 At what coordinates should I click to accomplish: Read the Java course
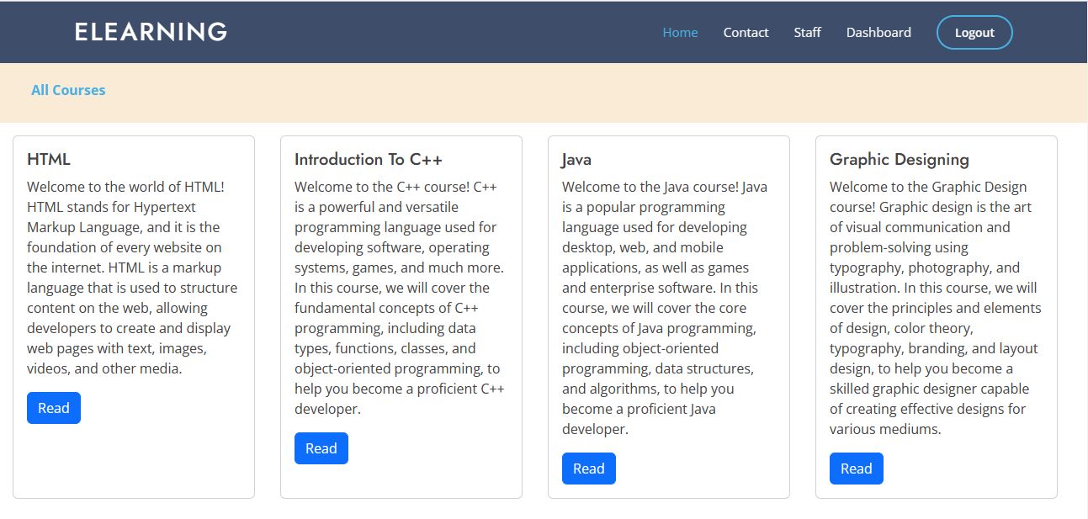pos(588,468)
